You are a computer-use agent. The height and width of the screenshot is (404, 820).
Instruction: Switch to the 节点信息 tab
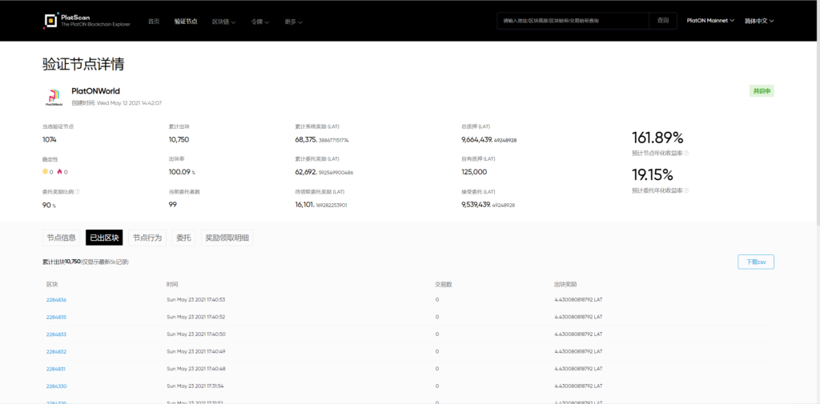point(61,238)
